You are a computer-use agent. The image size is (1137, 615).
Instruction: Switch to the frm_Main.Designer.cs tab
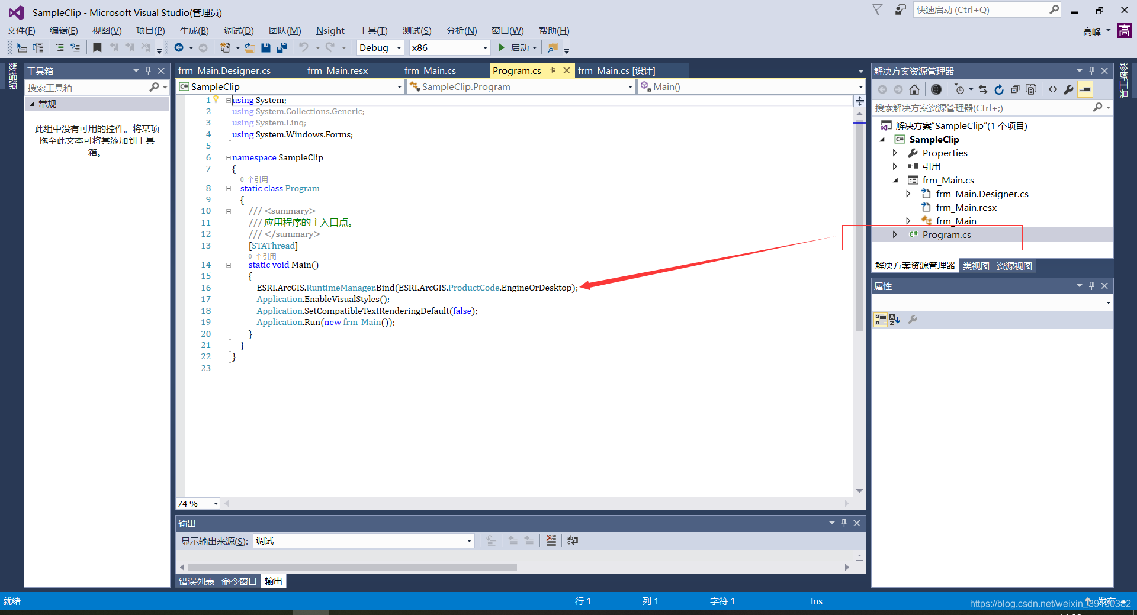point(224,70)
